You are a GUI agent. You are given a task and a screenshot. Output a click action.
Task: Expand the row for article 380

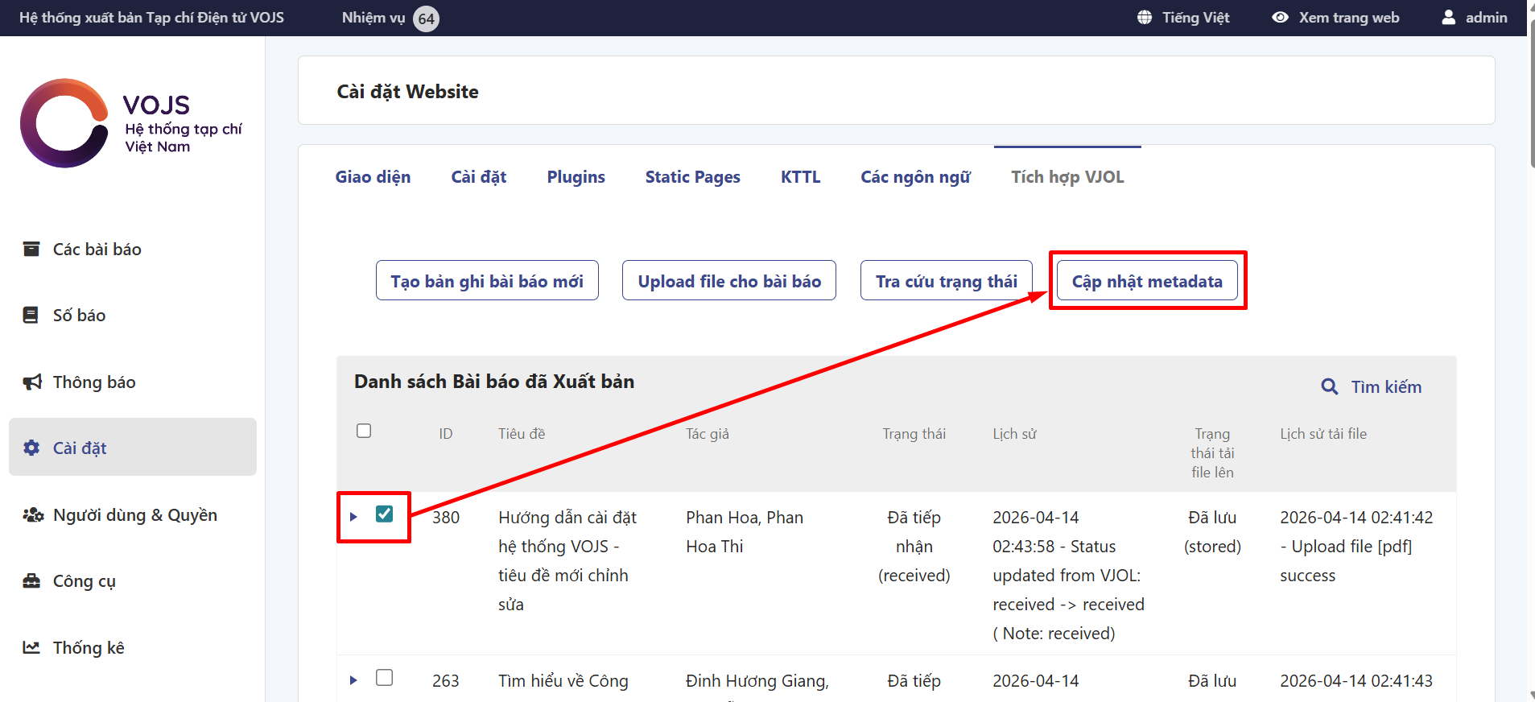(353, 517)
